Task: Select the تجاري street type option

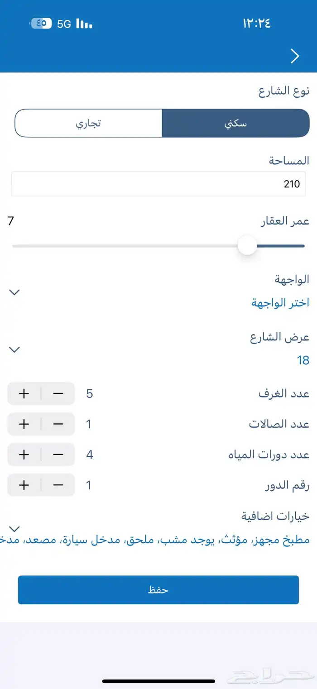Action: click(x=89, y=123)
